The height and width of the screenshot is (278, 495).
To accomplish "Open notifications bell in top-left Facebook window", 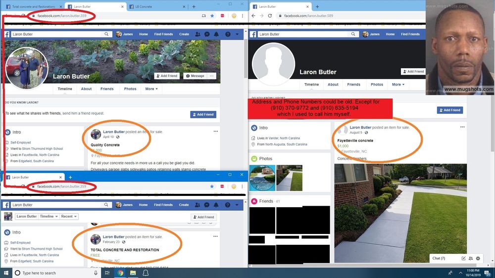I will pos(216,34).
